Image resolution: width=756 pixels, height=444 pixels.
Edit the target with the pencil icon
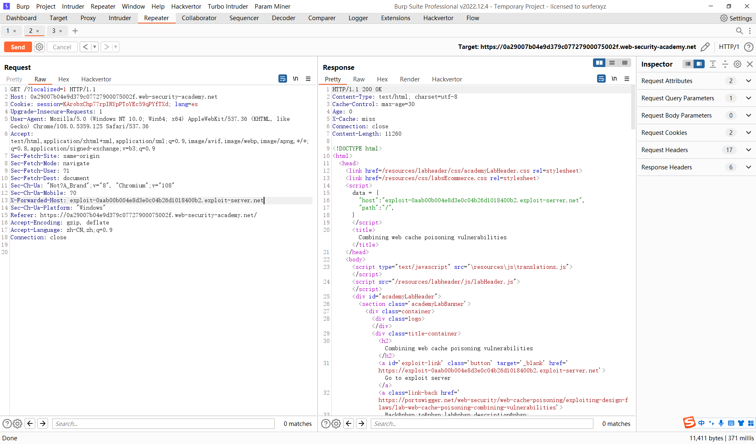click(705, 47)
